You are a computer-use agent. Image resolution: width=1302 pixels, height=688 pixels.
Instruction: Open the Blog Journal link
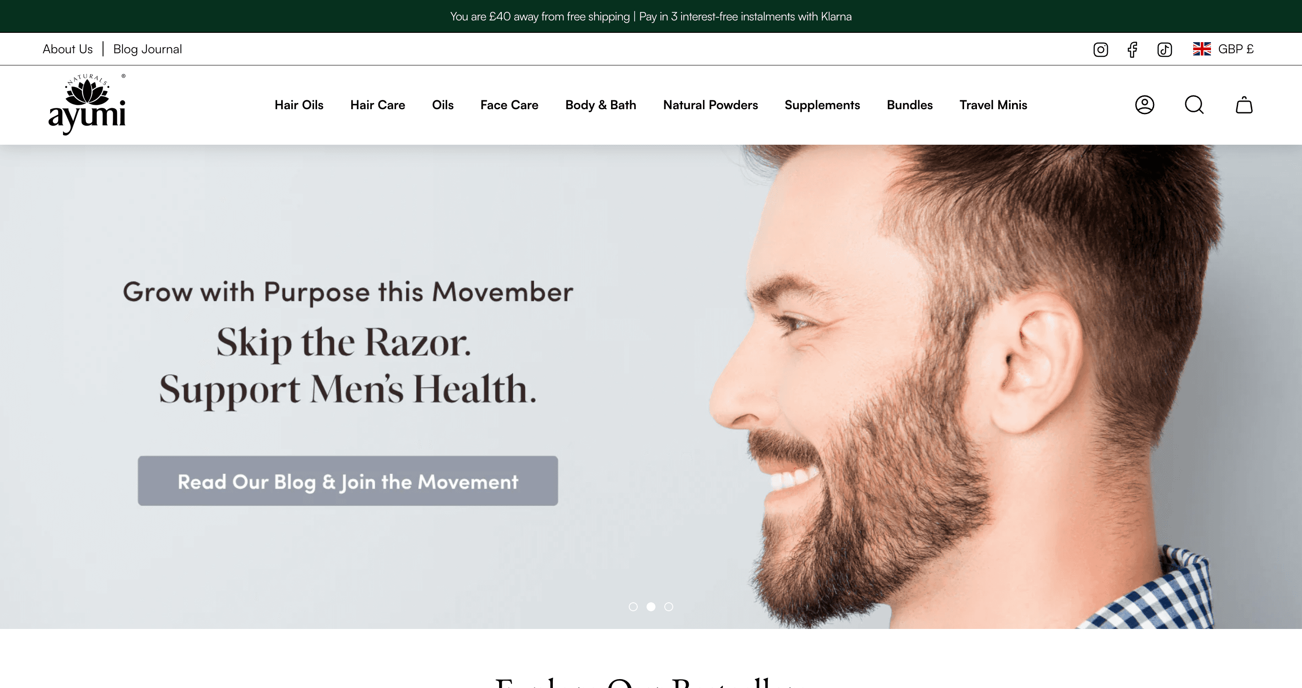click(147, 49)
